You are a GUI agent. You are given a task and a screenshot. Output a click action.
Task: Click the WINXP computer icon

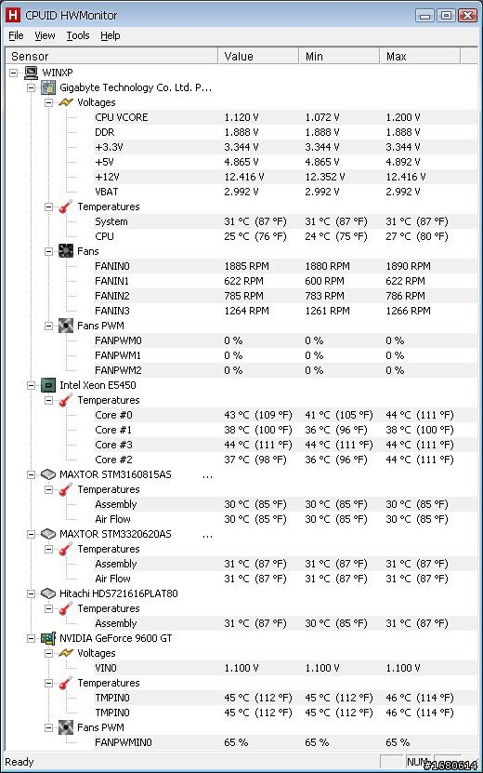pyautogui.click(x=31, y=73)
